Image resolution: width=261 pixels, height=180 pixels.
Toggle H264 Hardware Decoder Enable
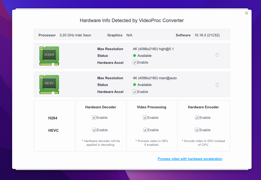(x=94, y=117)
